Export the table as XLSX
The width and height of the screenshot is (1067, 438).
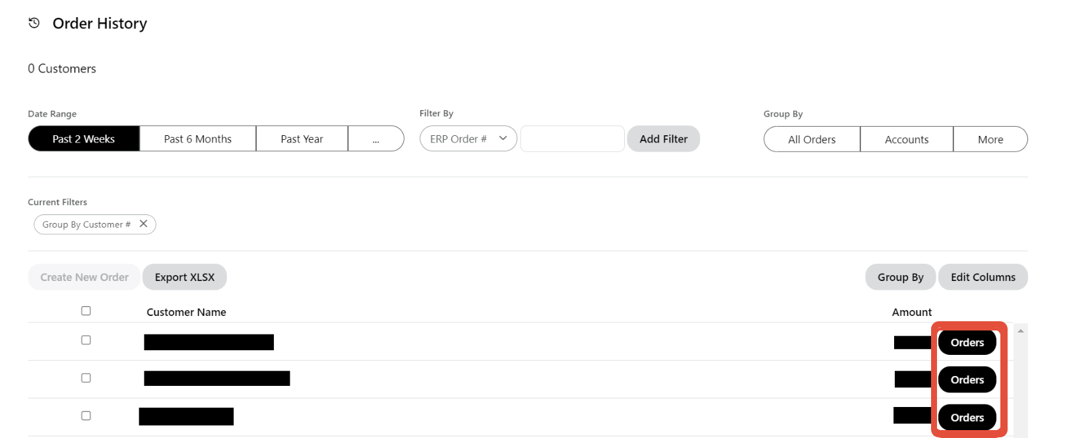click(x=185, y=277)
